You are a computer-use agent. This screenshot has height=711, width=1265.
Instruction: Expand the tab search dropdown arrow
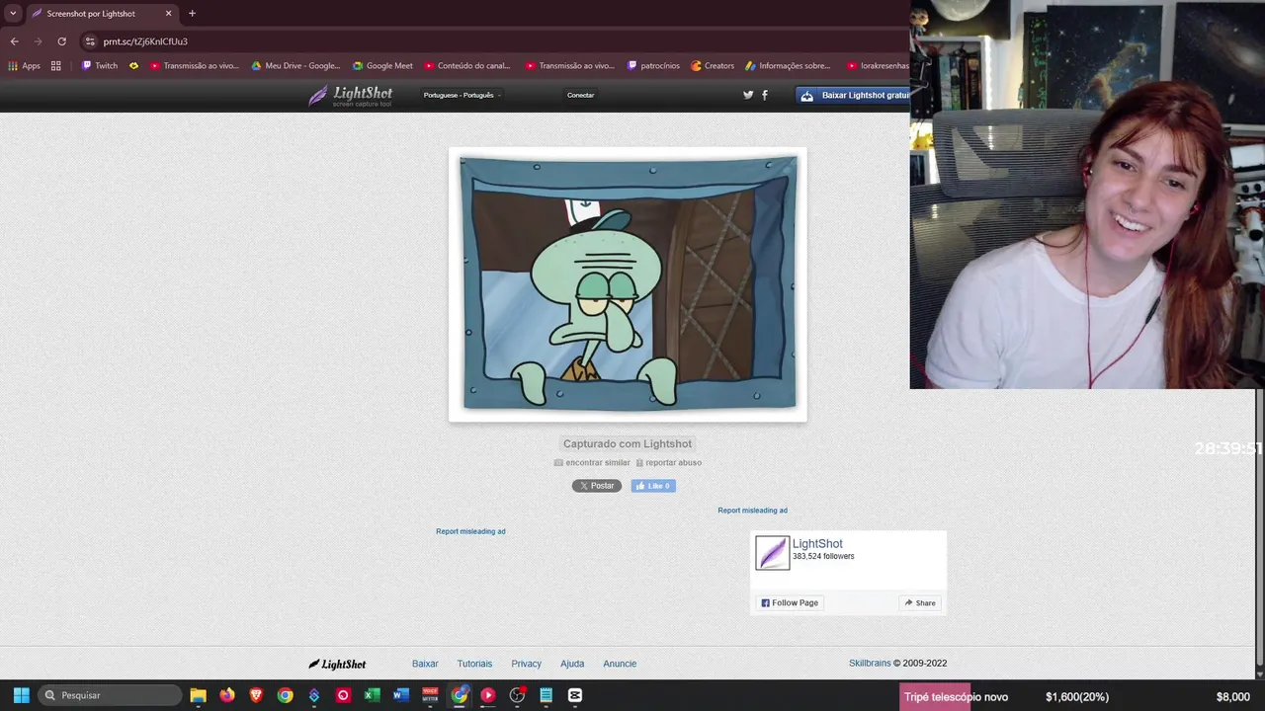[13, 14]
